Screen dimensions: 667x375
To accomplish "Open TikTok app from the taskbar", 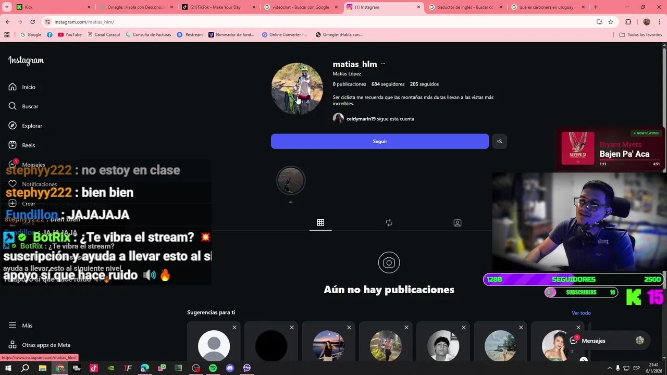I will (x=94, y=368).
